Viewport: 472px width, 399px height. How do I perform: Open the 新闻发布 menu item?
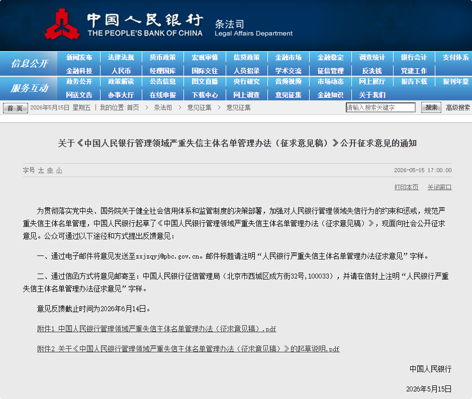point(79,57)
